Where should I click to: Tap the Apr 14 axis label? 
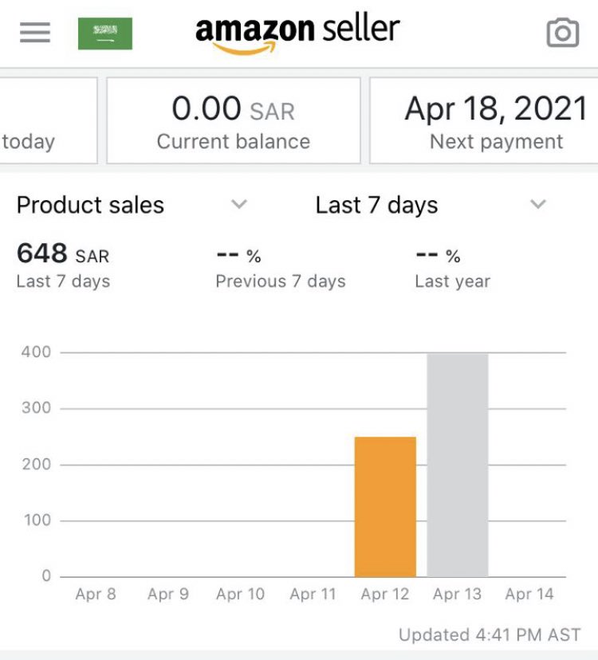click(x=529, y=594)
